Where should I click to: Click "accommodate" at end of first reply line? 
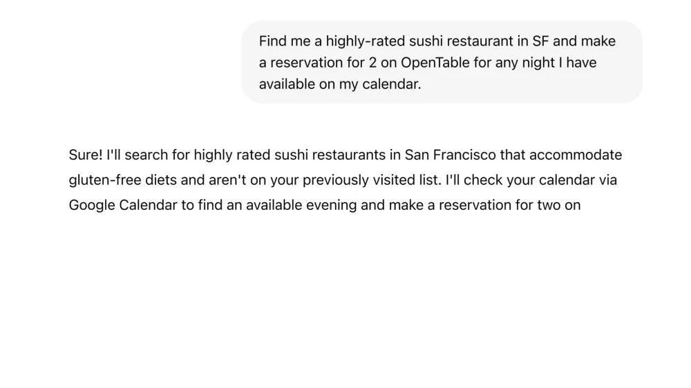pyautogui.click(x=576, y=155)
